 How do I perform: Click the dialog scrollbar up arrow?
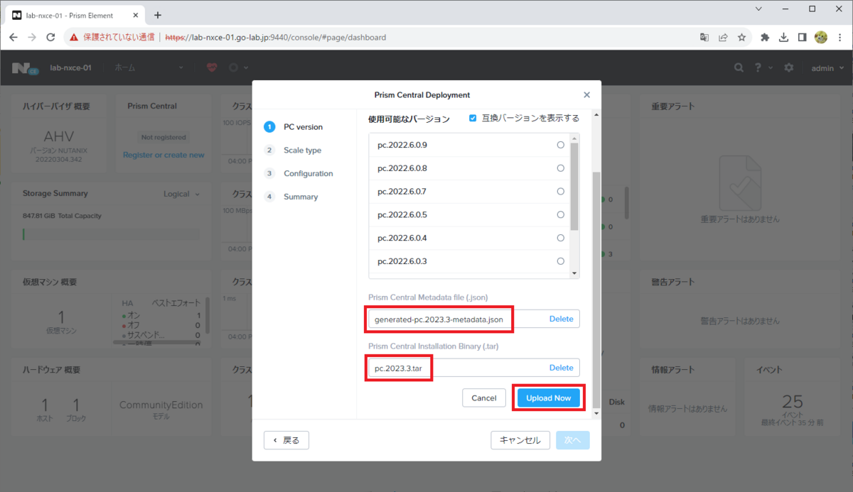[597, 115]
